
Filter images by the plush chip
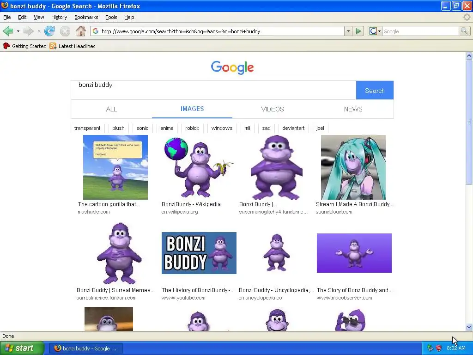118,128
